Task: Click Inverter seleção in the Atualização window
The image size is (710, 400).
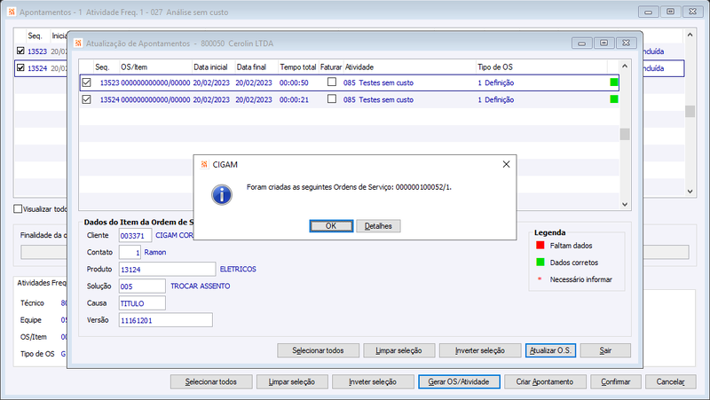Action: pos(480,350)
